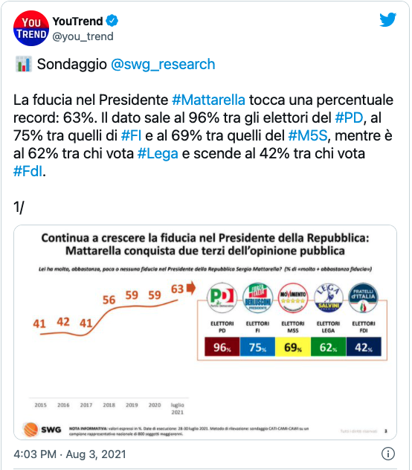
Task: Open the #FdI hashtag link
Action: pyautogui.click(x=28, y=172)
